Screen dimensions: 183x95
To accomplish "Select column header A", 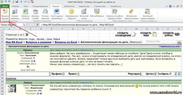I will point(9,29).
